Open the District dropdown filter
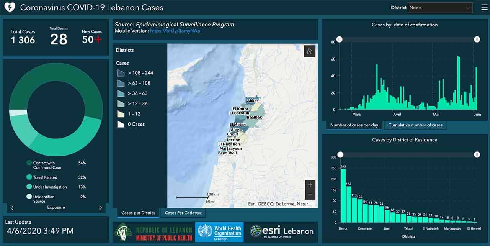 (x=440, y=8)
